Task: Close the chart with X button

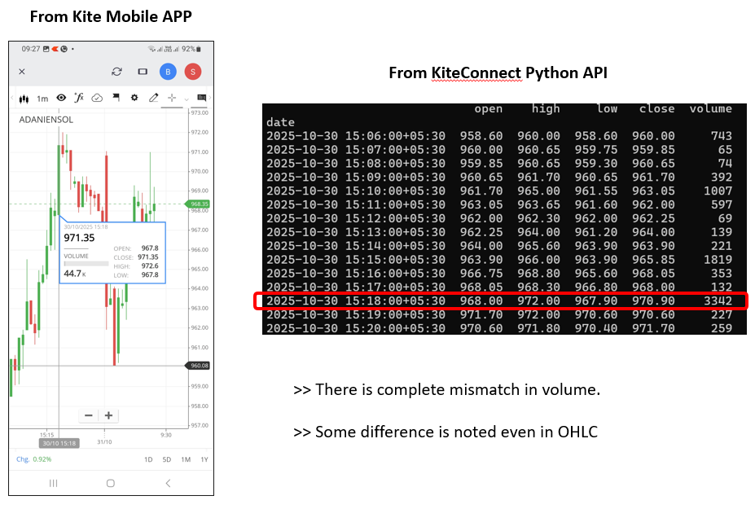Action: pyautogui.click(x=22, y=72)
